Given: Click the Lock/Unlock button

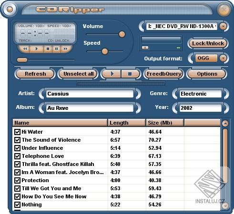Looking at the screenshot, I should [x=208, y=43].
